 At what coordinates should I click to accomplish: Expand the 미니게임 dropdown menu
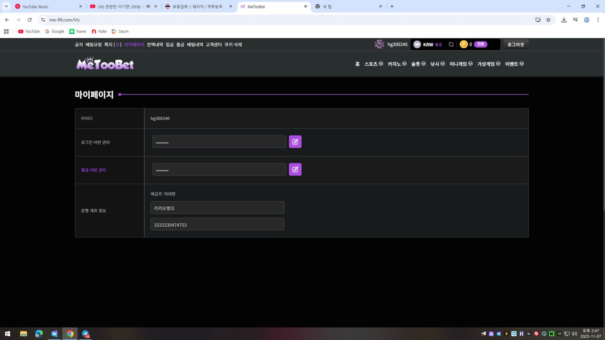461,64
